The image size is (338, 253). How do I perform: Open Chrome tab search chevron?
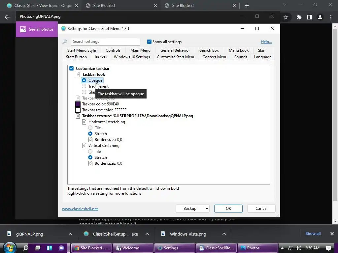click(x=285, y=5)
